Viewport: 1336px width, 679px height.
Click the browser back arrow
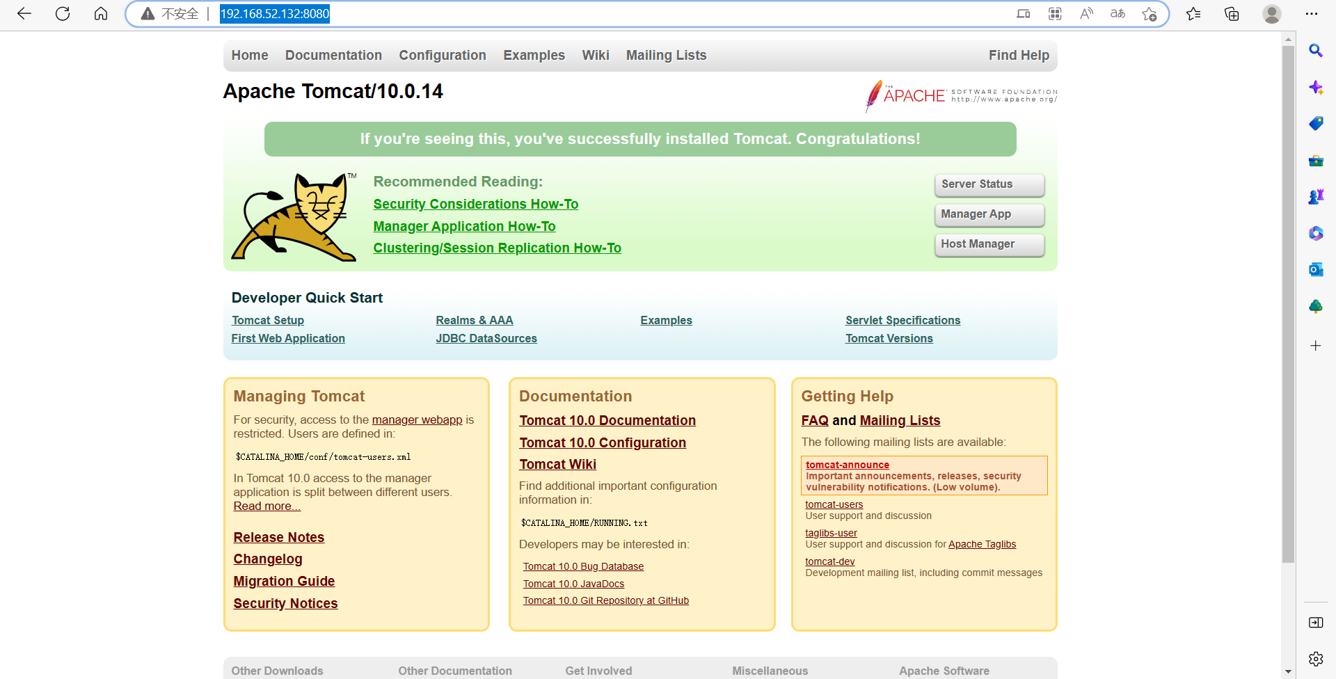24,14
